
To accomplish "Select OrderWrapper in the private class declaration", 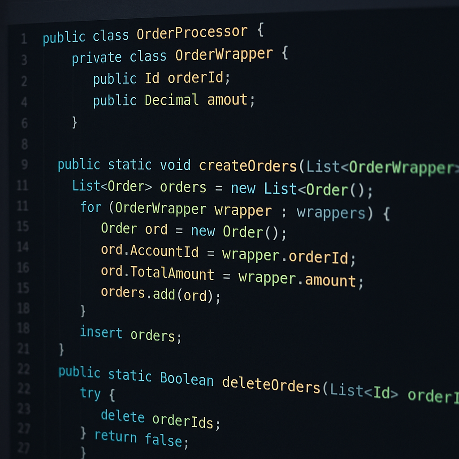I will 224,54.
